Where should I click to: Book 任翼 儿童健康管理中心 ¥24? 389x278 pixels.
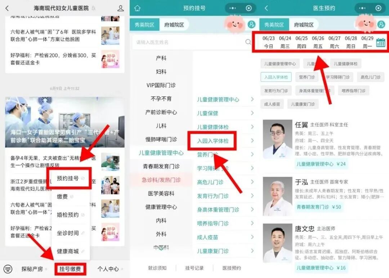coord(321,164)
